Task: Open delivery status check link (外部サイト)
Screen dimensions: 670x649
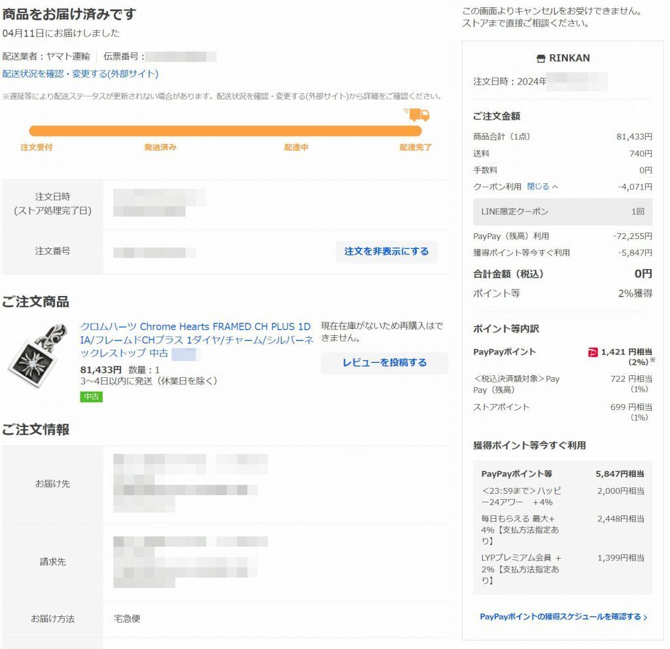Action: tap(80, 74)
